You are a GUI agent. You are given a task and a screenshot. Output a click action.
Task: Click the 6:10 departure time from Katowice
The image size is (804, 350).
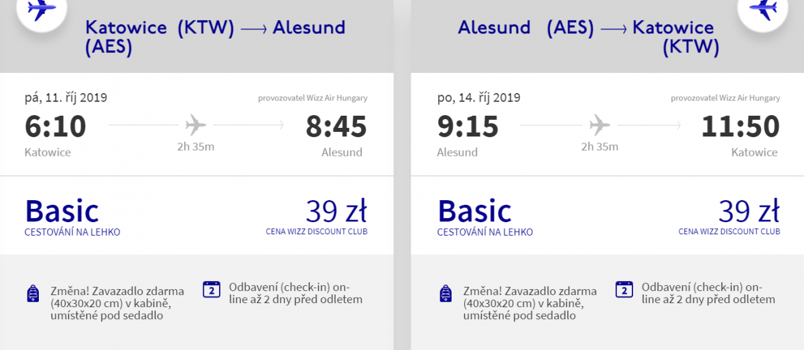[x=56, y=126]
